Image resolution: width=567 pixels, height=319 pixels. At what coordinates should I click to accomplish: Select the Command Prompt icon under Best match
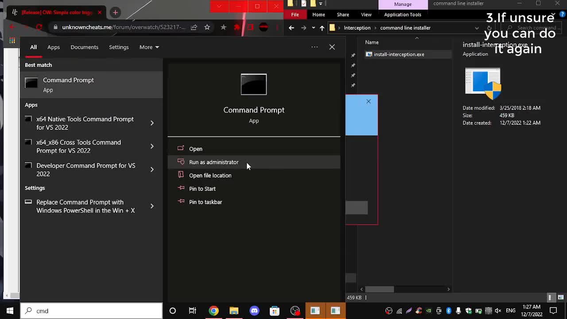[x=31, y=84]
